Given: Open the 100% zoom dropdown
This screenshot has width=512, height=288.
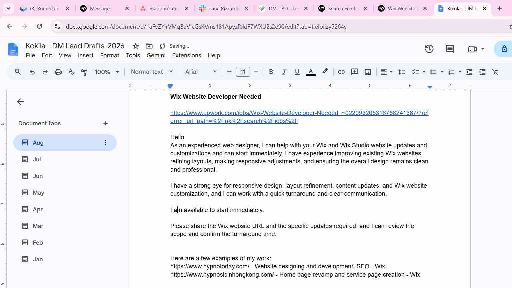Looking at the screenshot, I should pyautogui.click(x=107, y=72).
